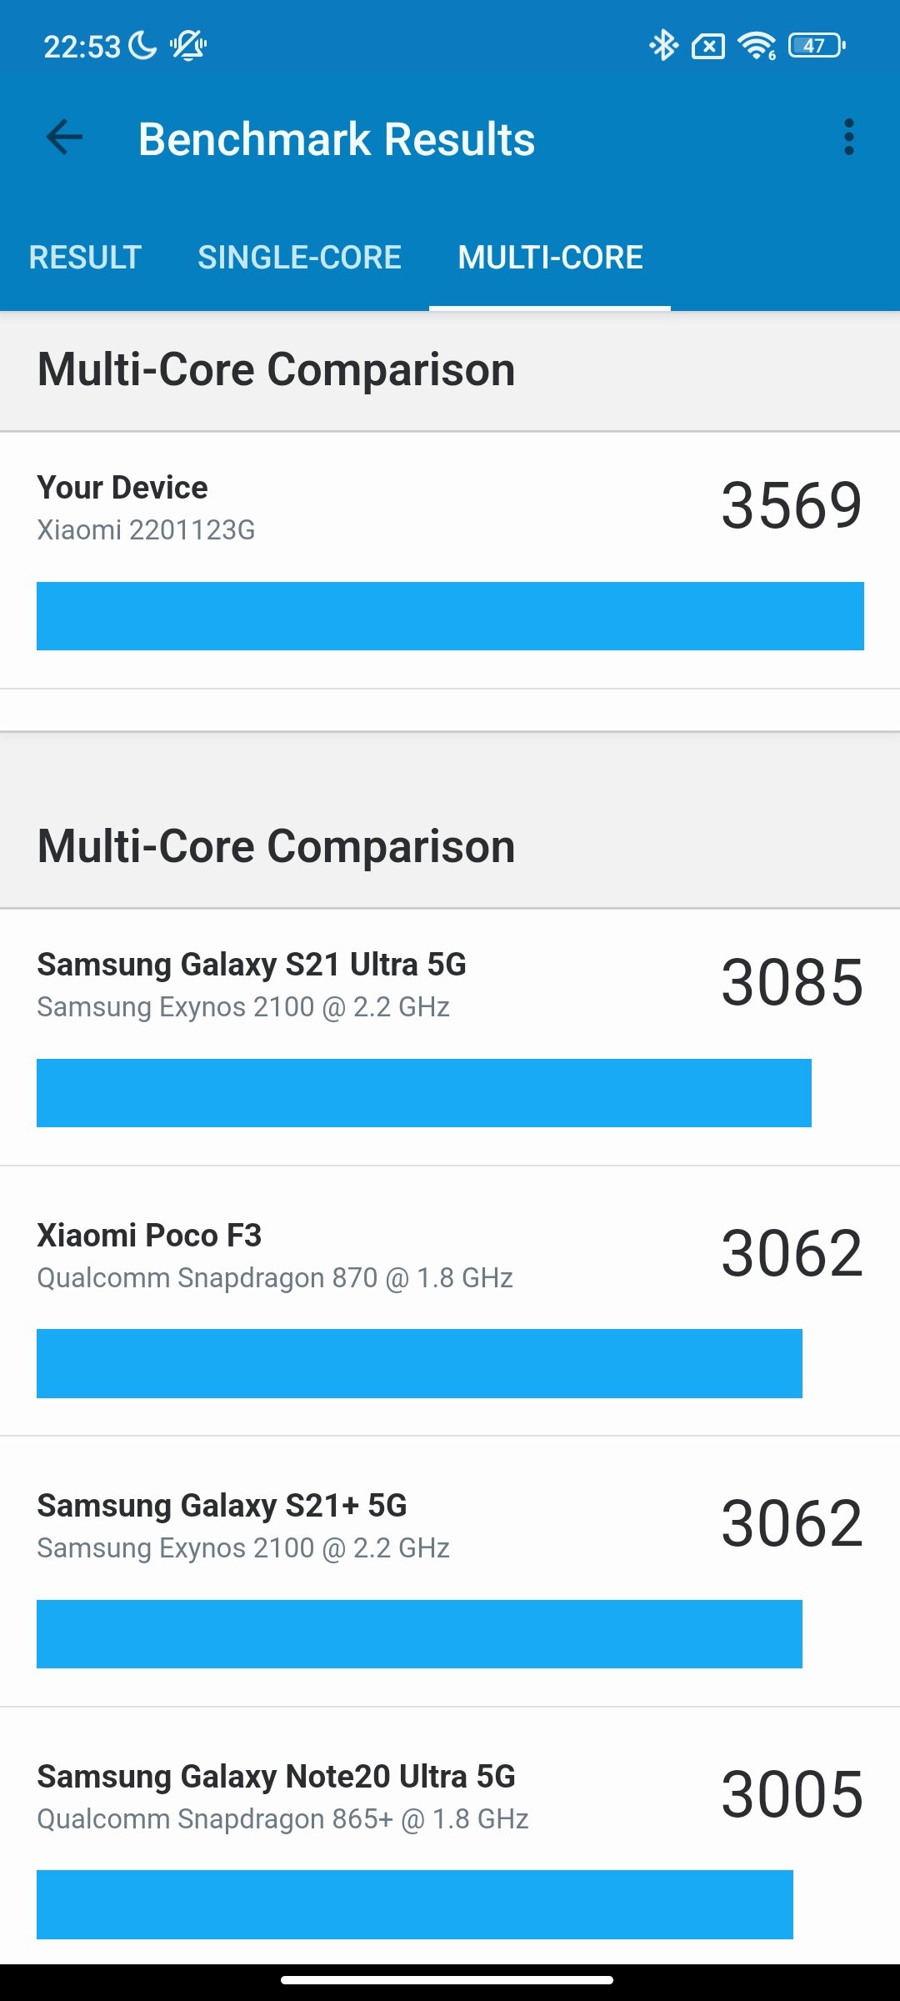This screenshot has width=900, height=2001.
Task: Tap the Wi-Fi status icon
Action: 757,46
